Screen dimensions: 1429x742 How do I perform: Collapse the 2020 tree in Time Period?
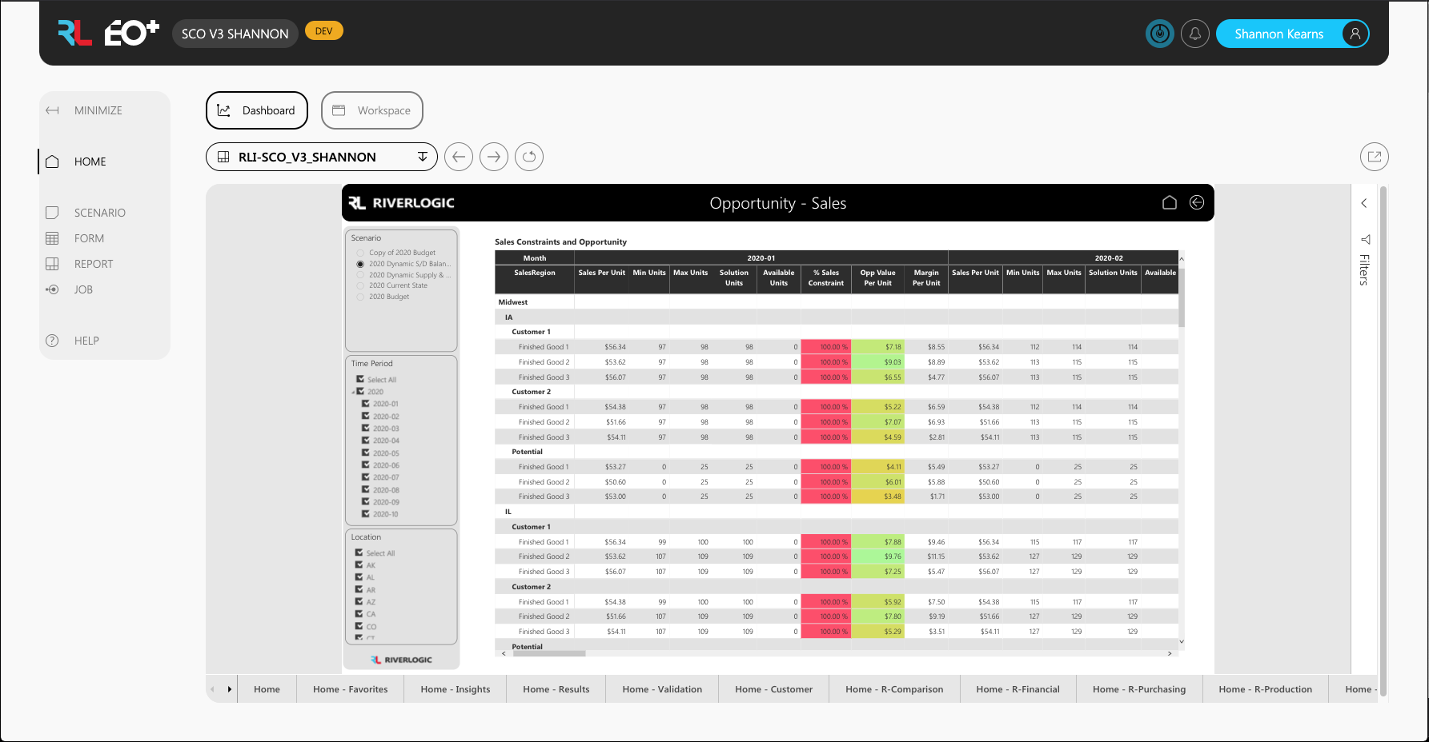(x=353, y=391)
